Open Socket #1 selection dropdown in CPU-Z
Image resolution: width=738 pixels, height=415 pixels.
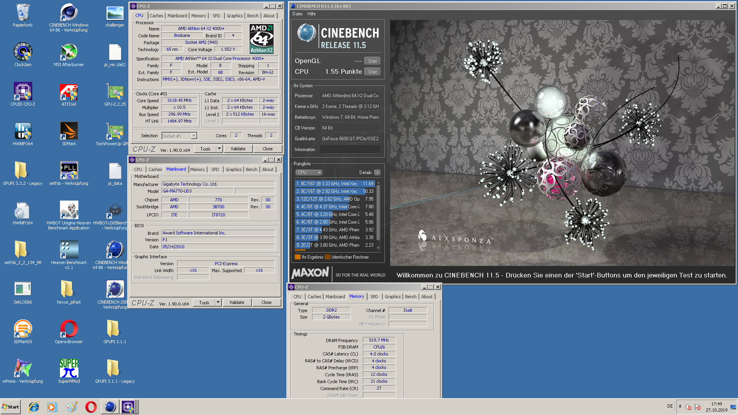pyautogui.click(x=194, y=136)
